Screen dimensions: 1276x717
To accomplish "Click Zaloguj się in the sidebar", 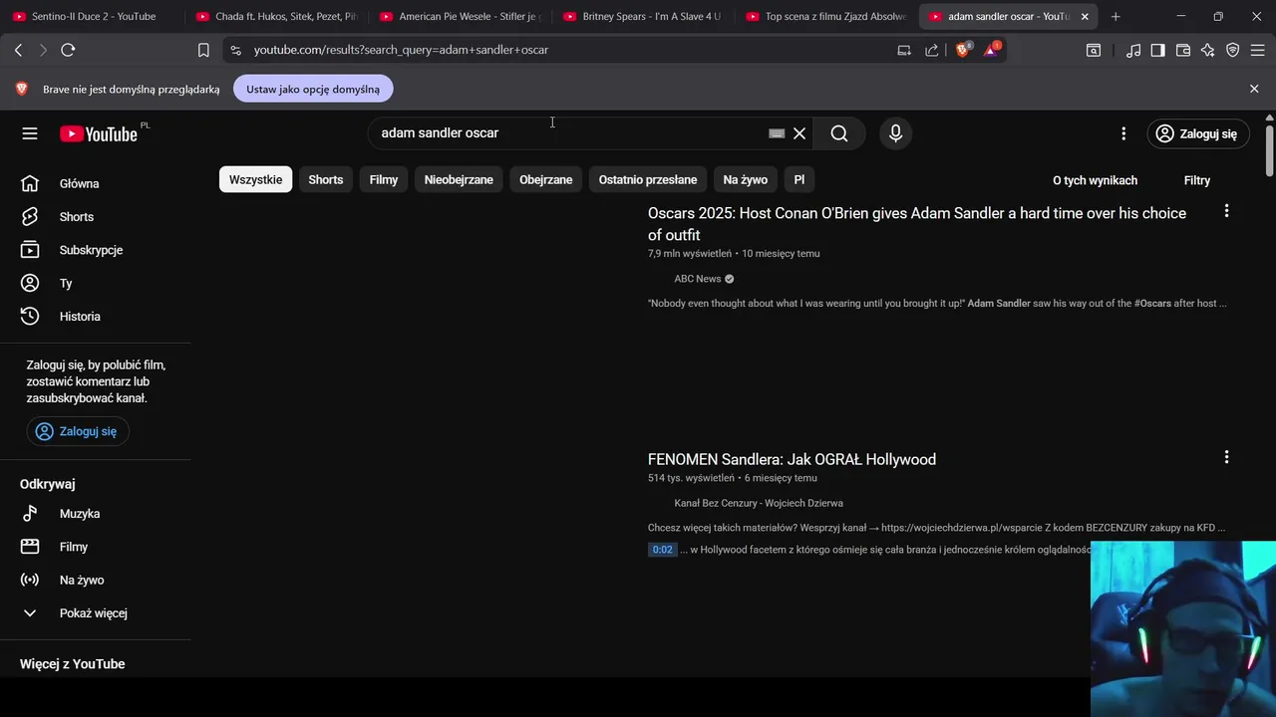I will 78,431.
